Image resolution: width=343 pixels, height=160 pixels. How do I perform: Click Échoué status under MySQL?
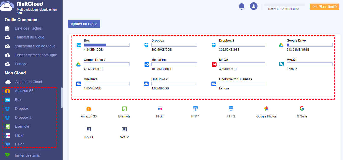coord(292,69)
